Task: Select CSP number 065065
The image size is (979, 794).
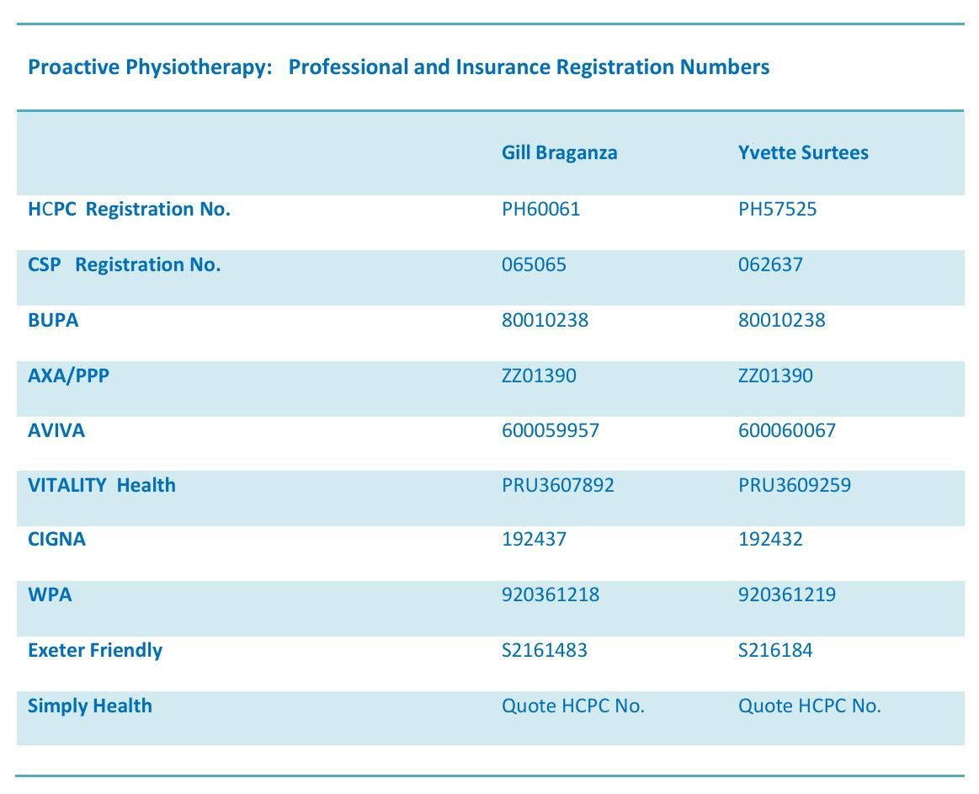Action: pos(534,264)
